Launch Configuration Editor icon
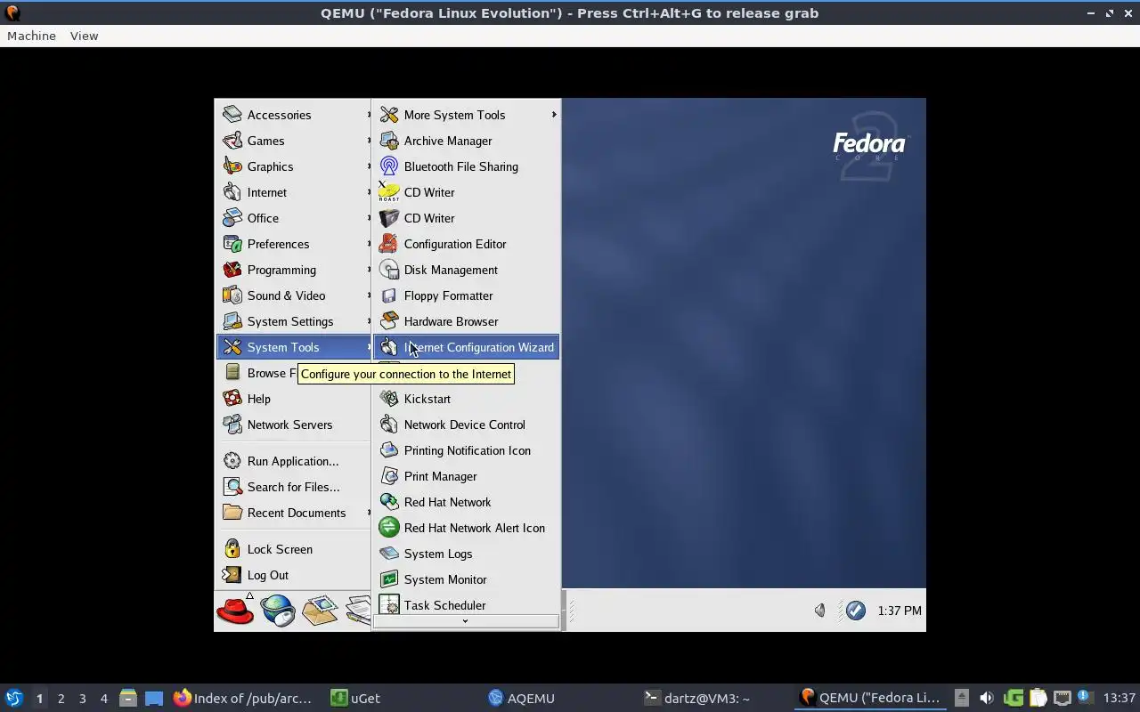Viewport: 1140px width, 712px height. [x=389, y=244]
